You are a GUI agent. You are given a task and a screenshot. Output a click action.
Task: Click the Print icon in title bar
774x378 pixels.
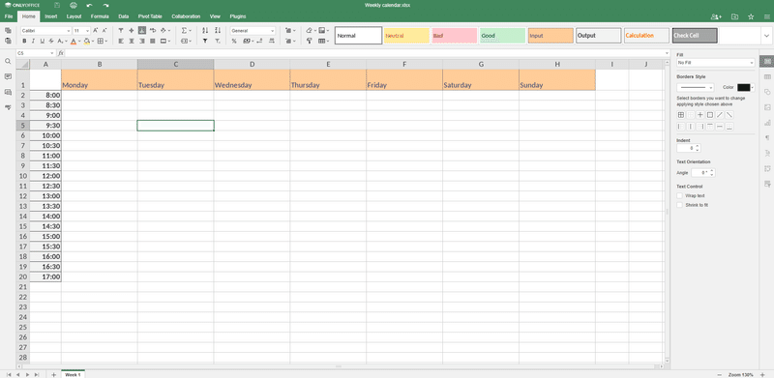(74, 5)
